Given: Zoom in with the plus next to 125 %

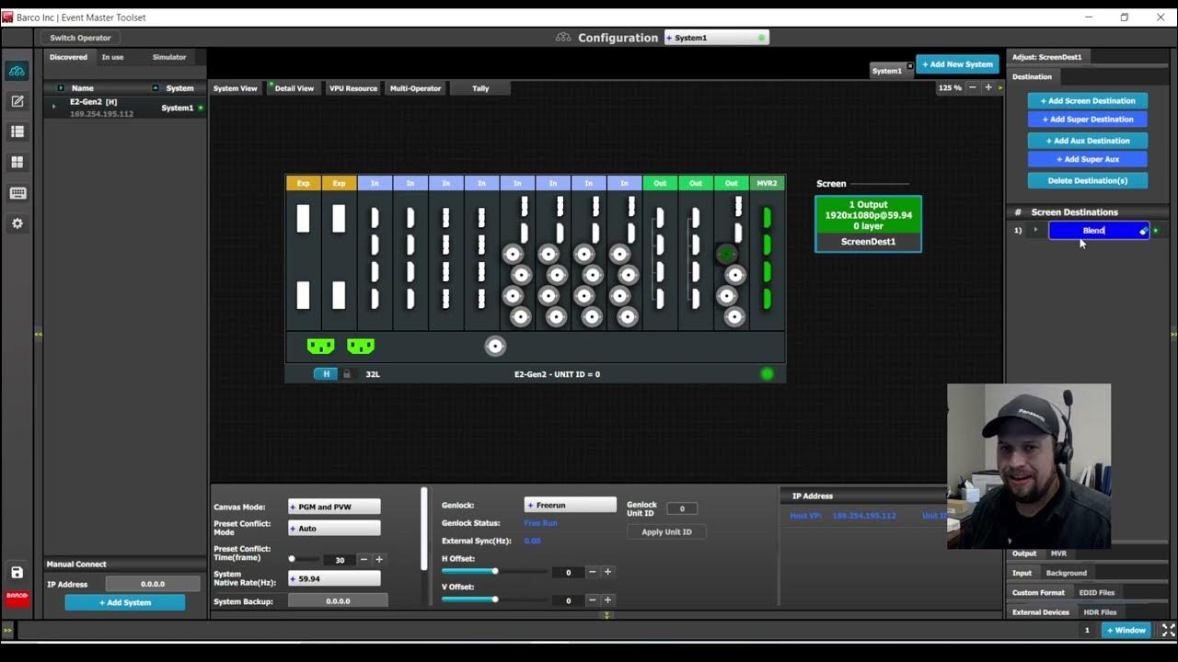Looking at the screenshot, I should point(988,87).
